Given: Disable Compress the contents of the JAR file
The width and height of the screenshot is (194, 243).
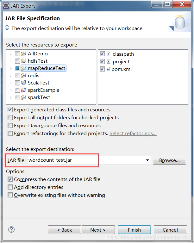Looking at the screenshot, I should 10,179.
